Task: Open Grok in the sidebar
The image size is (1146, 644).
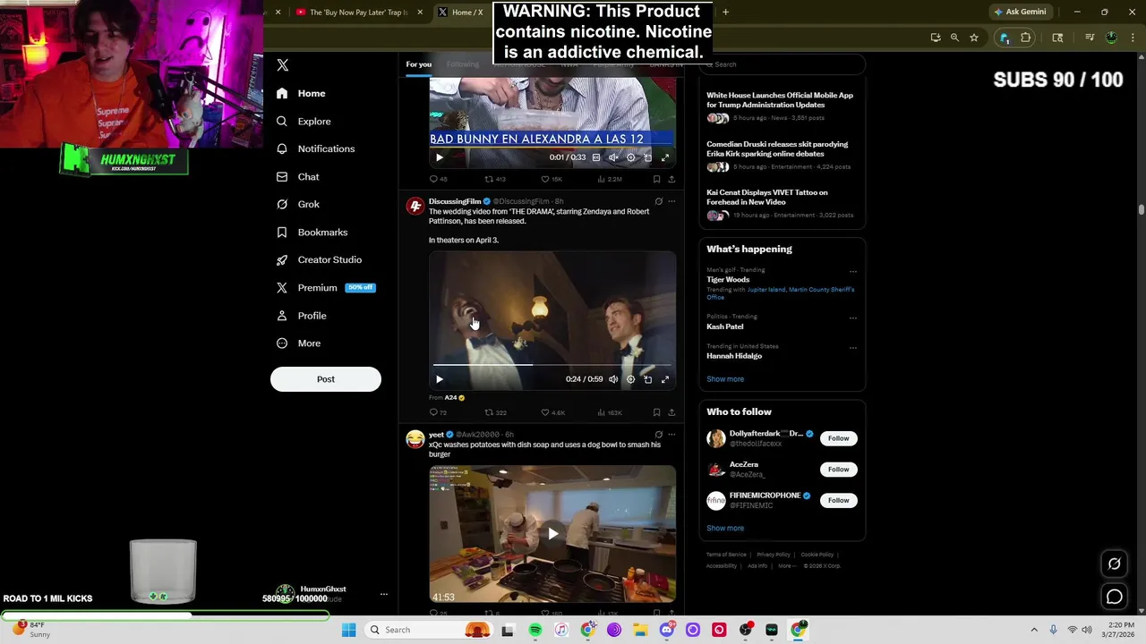Action: pyautogui.click(x=297, y=205)
